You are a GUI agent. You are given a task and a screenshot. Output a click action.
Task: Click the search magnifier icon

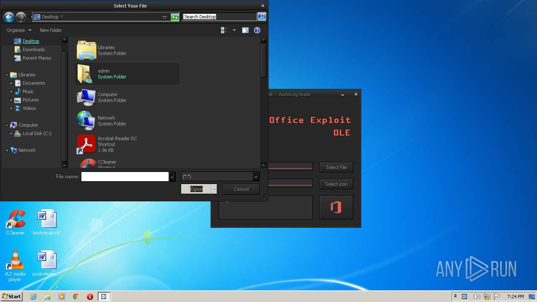pos(262,17)
